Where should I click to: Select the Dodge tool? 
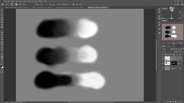click(2, 45)
